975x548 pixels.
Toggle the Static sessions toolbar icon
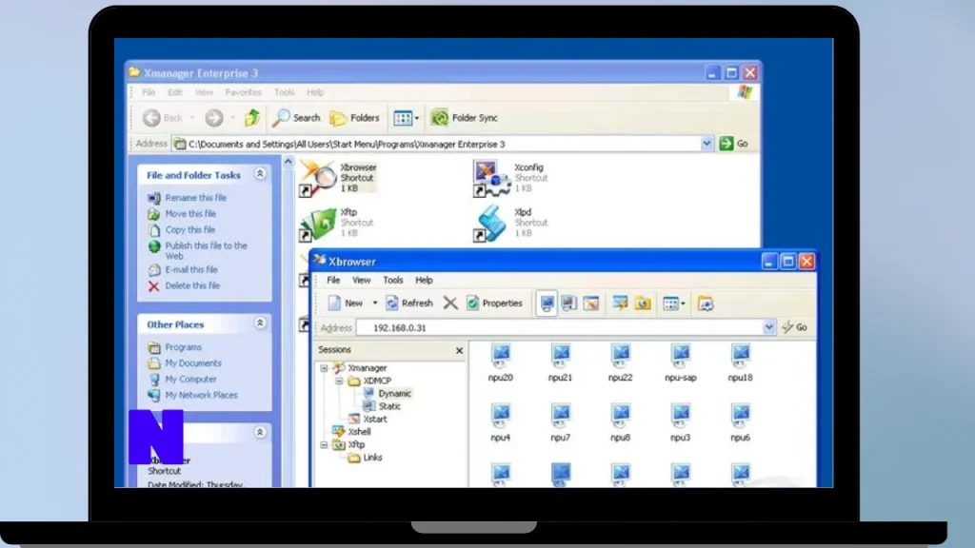(568, 303)
